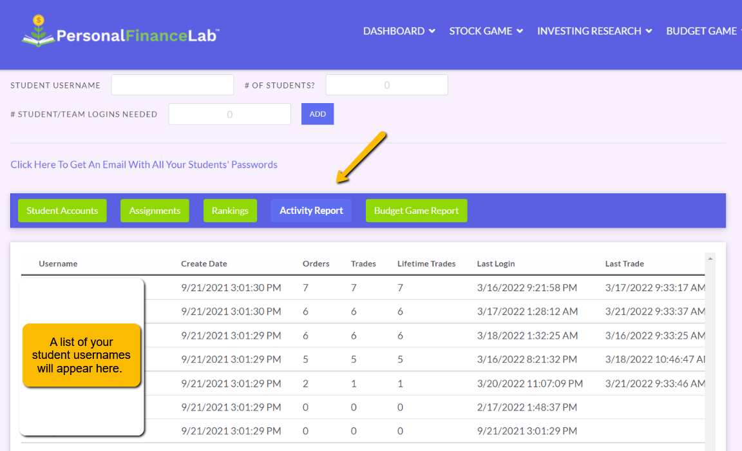Click the Student/Team Logins Needed field
The image size is (742, 451).
coord(229,114)
